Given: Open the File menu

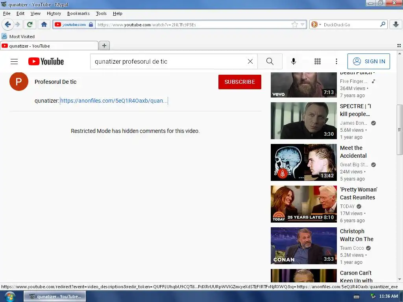Looking at the screenshot, I should coord(7,14).
